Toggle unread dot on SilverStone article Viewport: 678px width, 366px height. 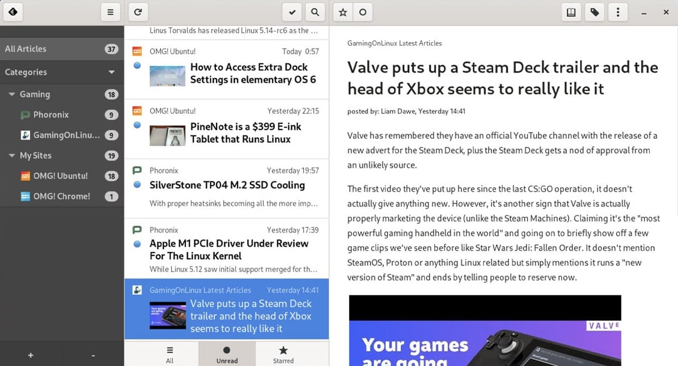point(137,184)
